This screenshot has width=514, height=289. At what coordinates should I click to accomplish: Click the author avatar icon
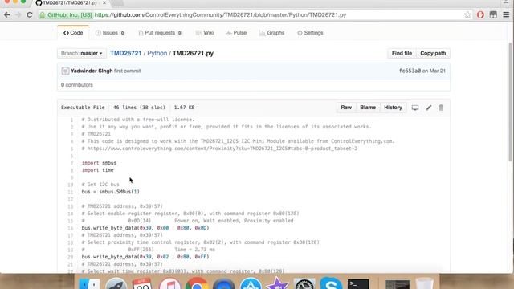(x=65, y=71)
